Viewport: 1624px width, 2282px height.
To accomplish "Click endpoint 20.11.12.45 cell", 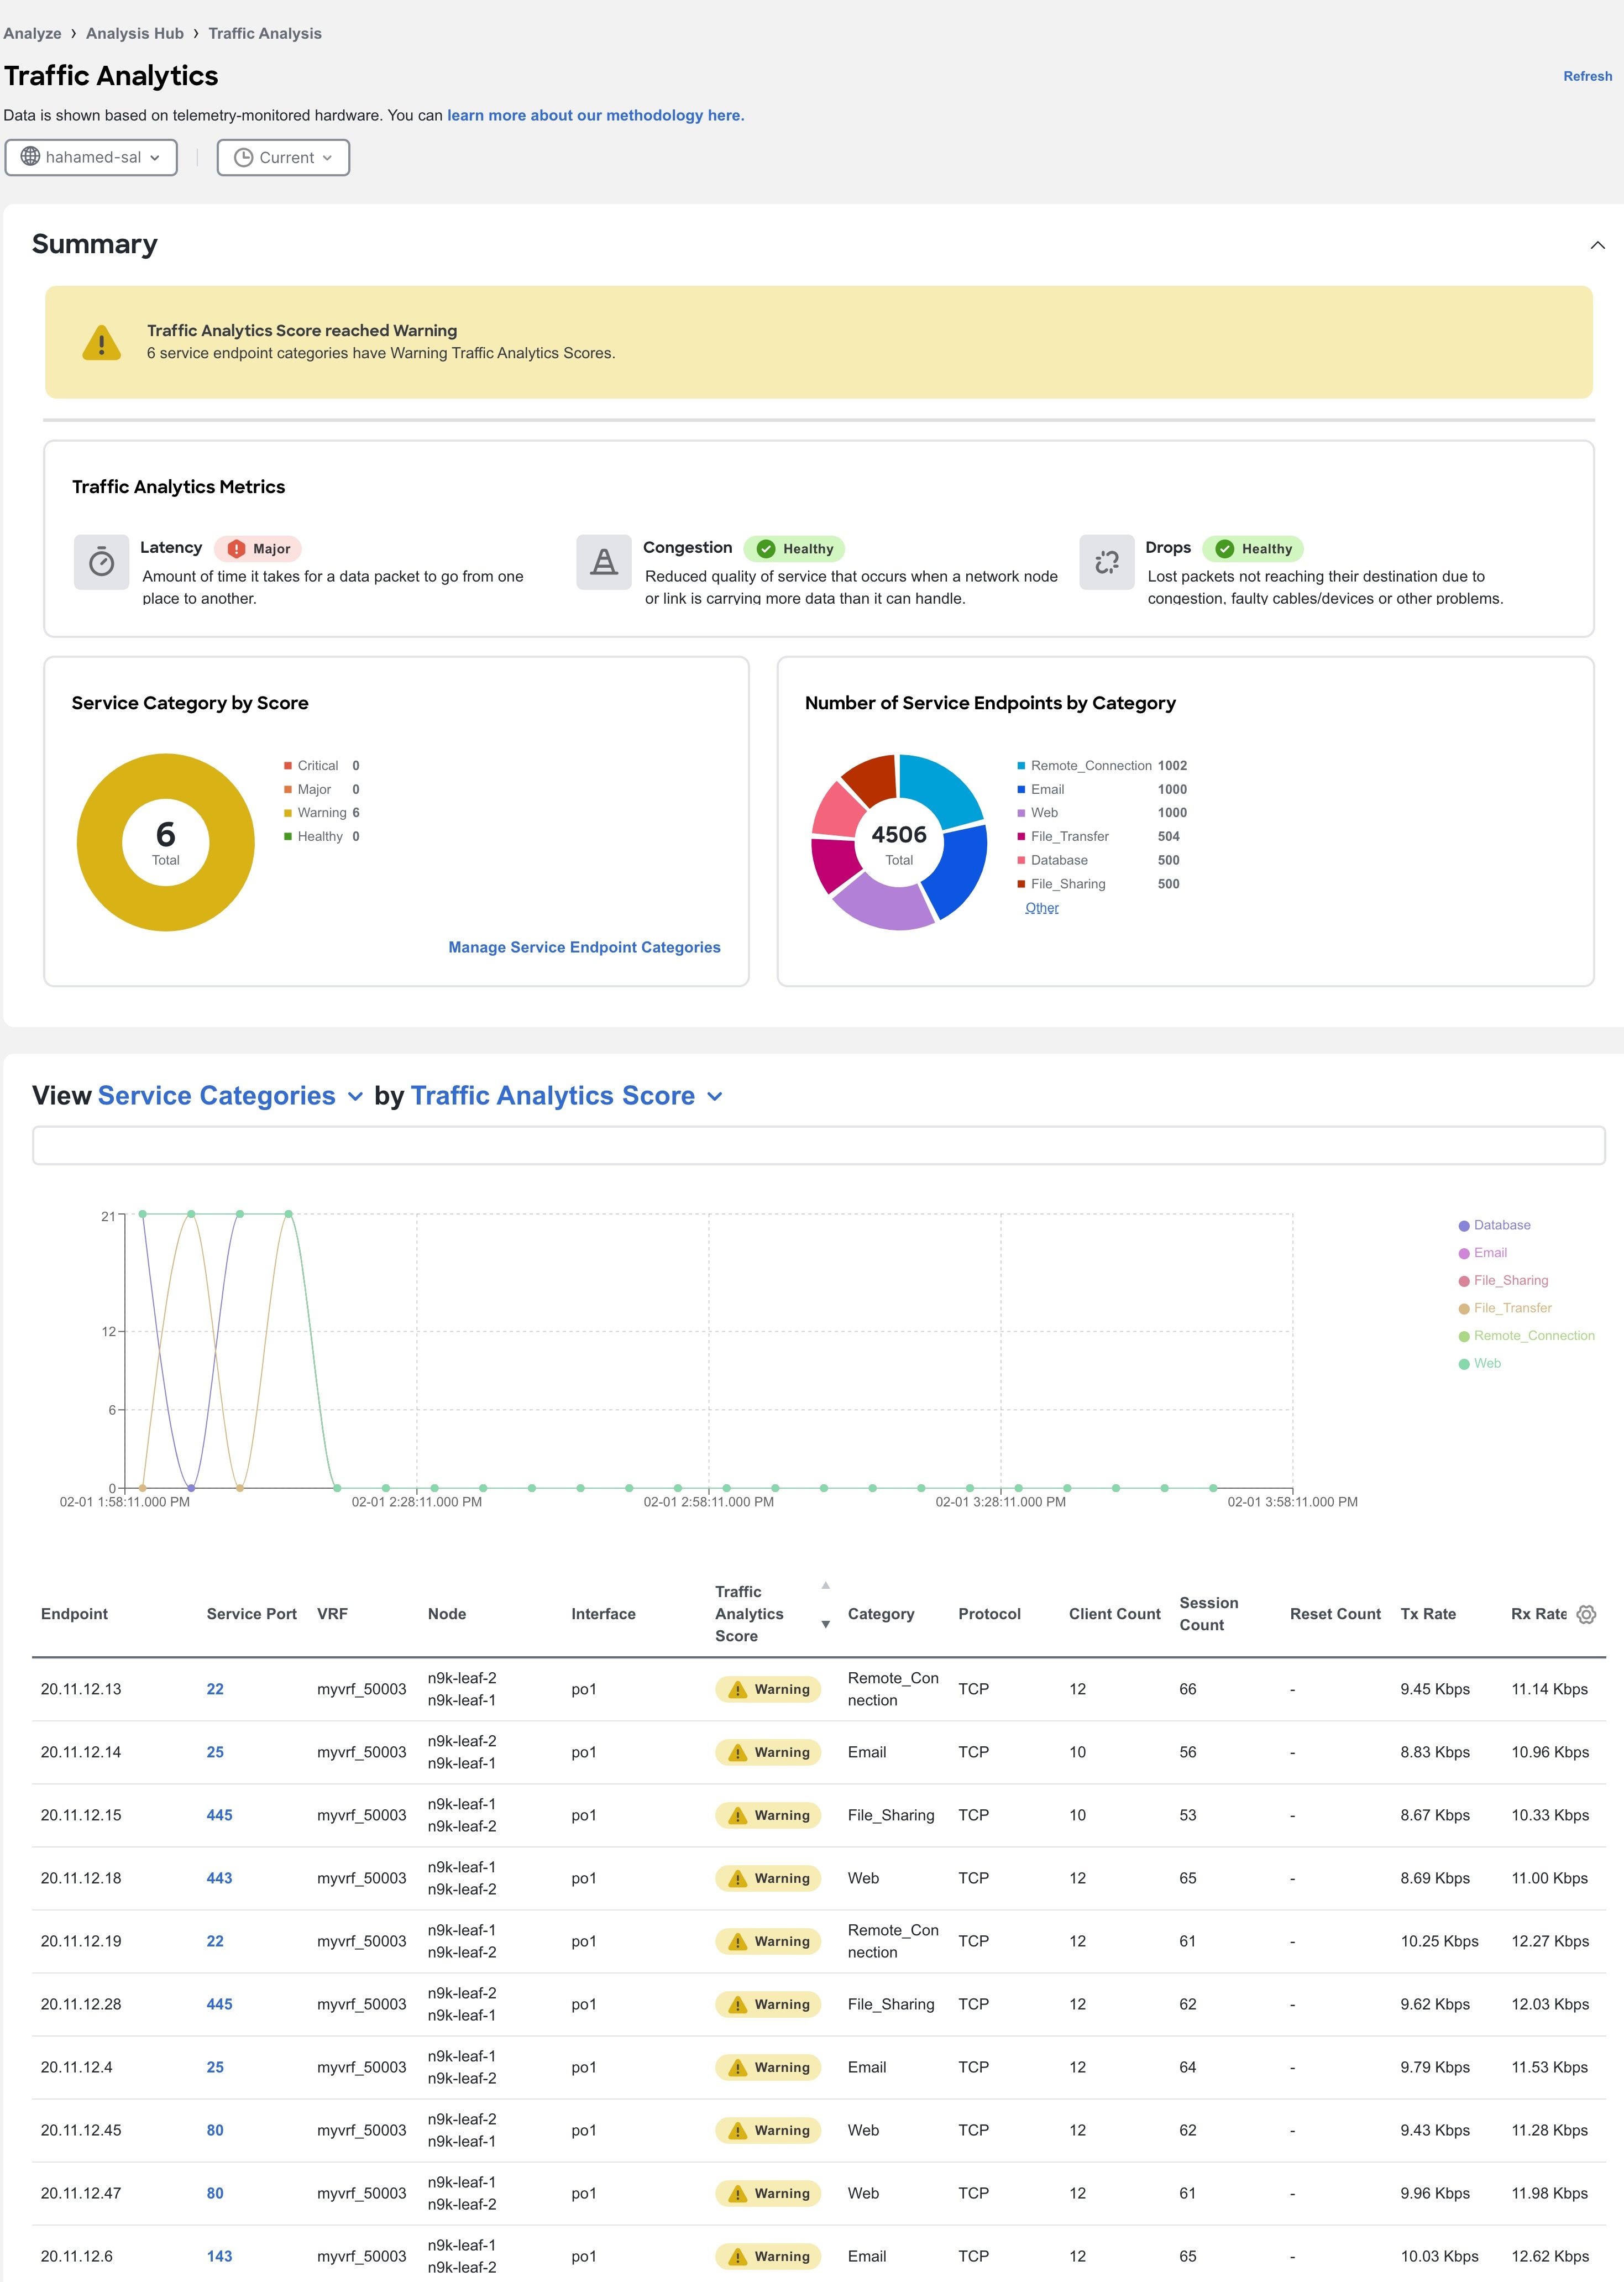I will pyautogui.click(x=81, y=2130).
